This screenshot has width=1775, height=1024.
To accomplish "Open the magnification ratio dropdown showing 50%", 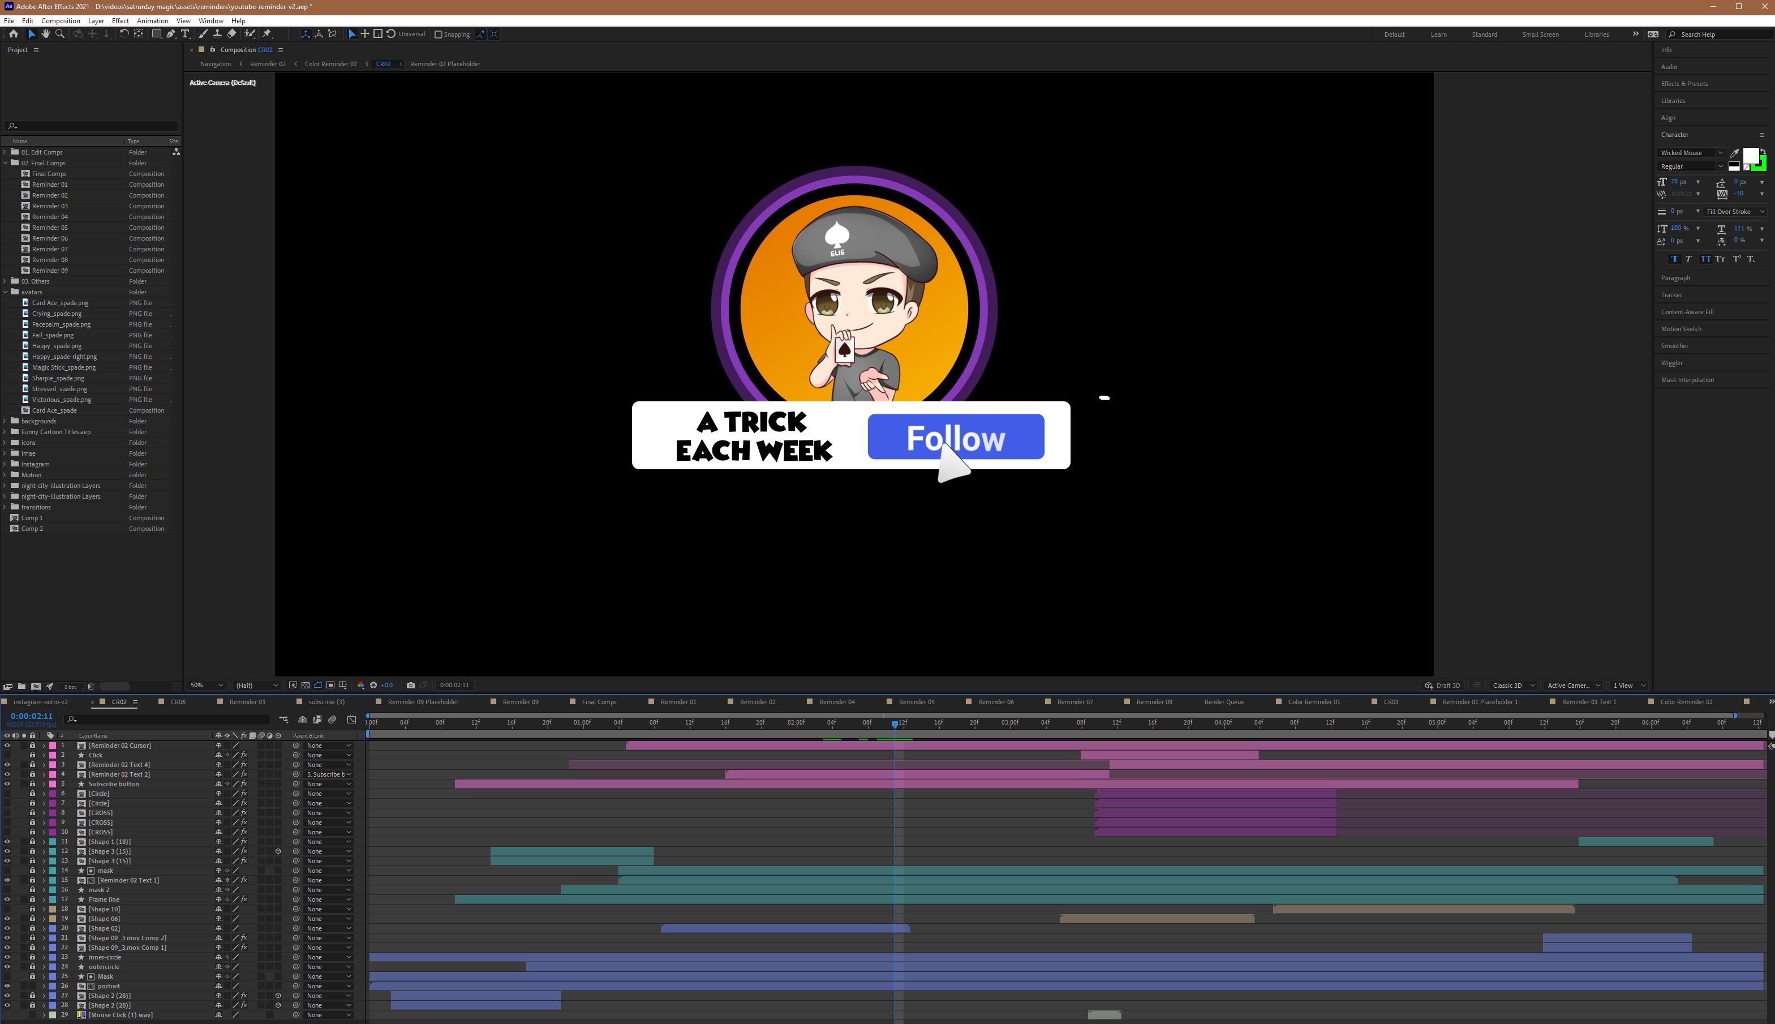I will 206,684.
